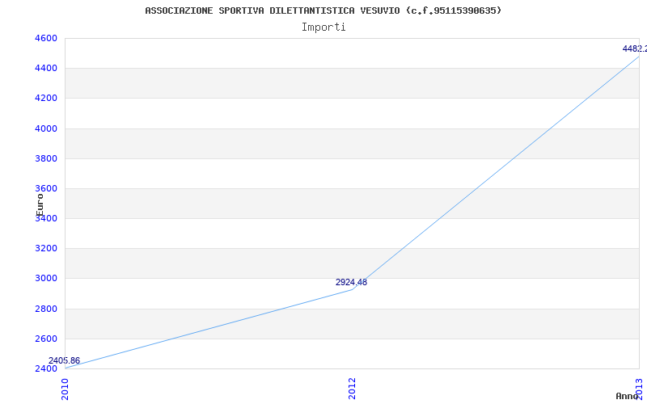This screenshot has width=647, height=404.
Task: Select the Importi subtitle text
Action: (x=323, y=27)
